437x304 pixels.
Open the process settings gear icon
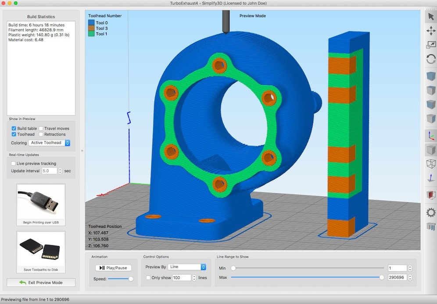[x=431, y=212]
